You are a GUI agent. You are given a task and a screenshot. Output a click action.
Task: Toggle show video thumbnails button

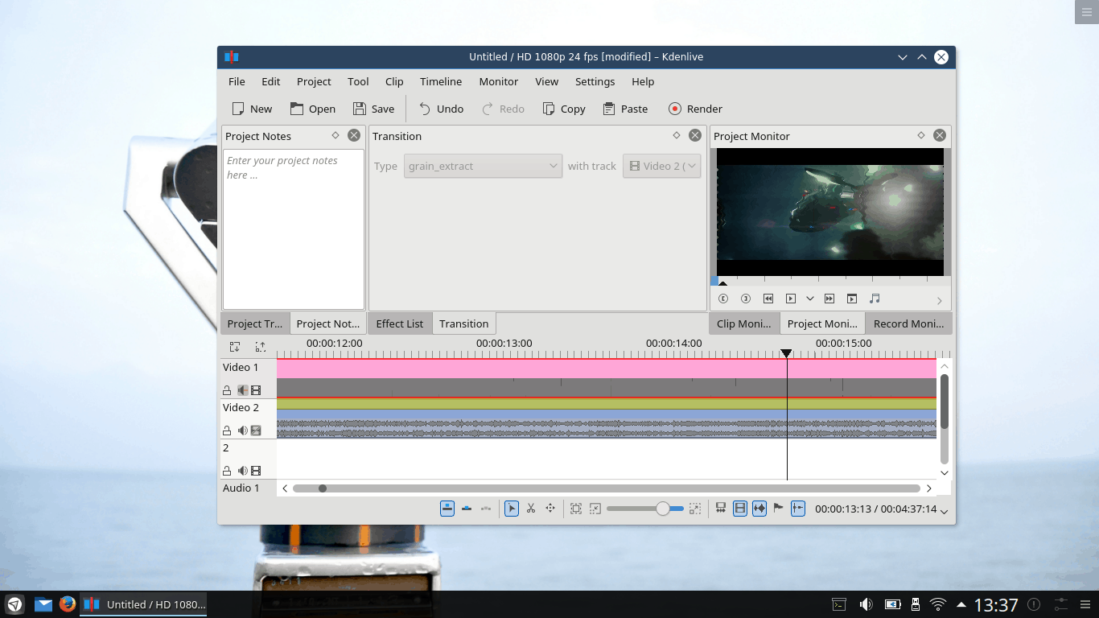[x=740, y=509]
